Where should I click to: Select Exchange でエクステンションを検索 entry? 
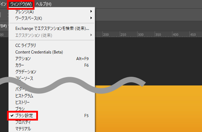pyautogui.click(x=52, y=28)
